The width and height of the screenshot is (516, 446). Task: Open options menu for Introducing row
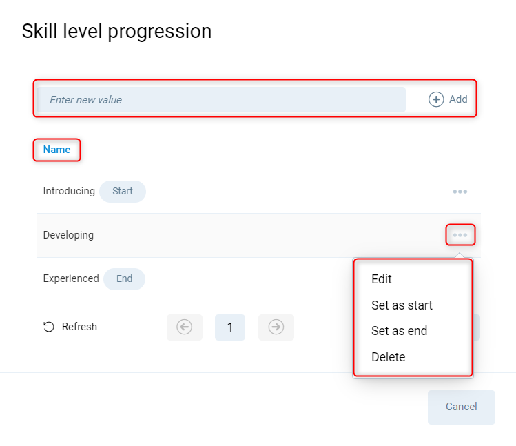click(460, 192)
